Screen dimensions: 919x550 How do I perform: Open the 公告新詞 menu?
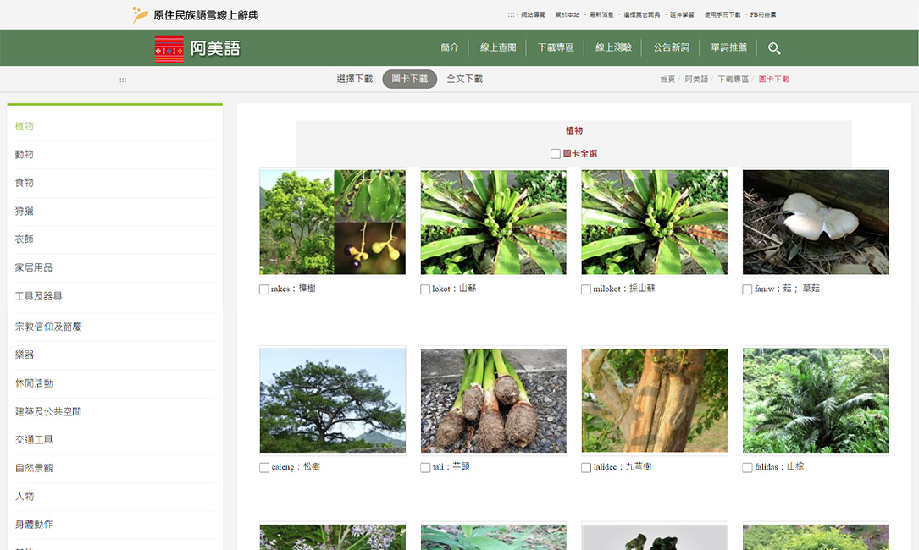671,47
